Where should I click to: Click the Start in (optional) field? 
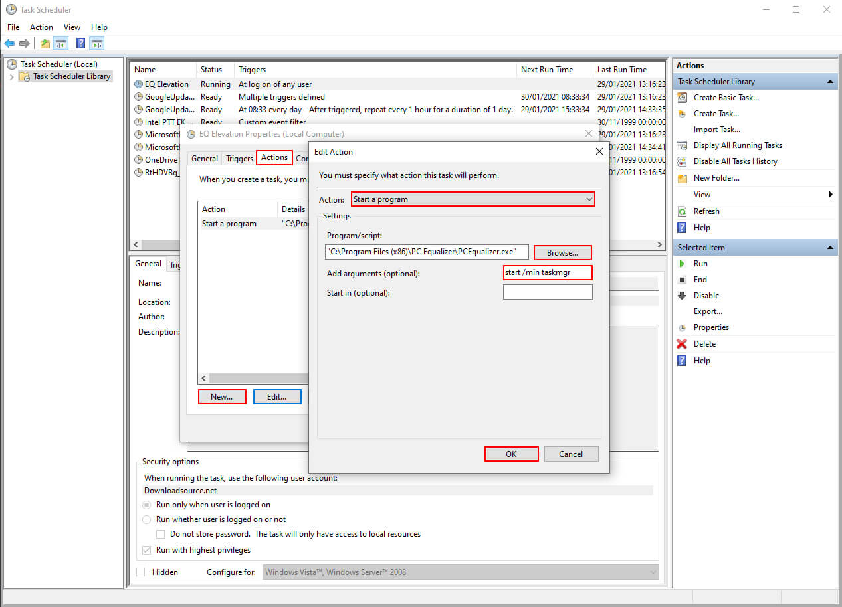pos(548,292)
